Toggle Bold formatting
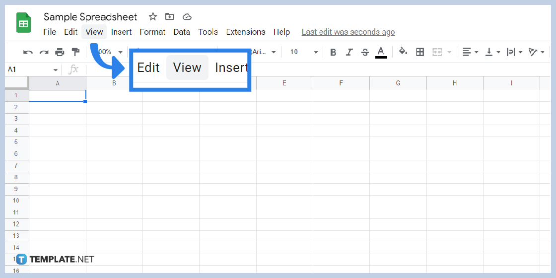The height and width of the screenshot is (278, 556). tap(333, 52)
